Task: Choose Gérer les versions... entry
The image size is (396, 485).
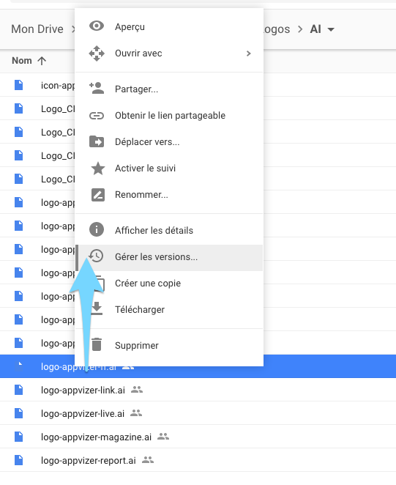Action: click(x=169, y=257)
